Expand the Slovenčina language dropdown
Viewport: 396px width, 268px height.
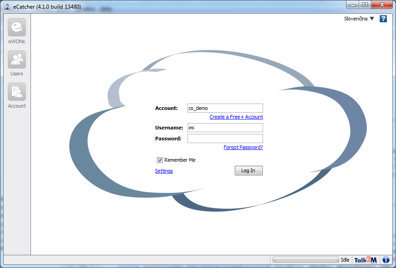click(x=359, y=19)
